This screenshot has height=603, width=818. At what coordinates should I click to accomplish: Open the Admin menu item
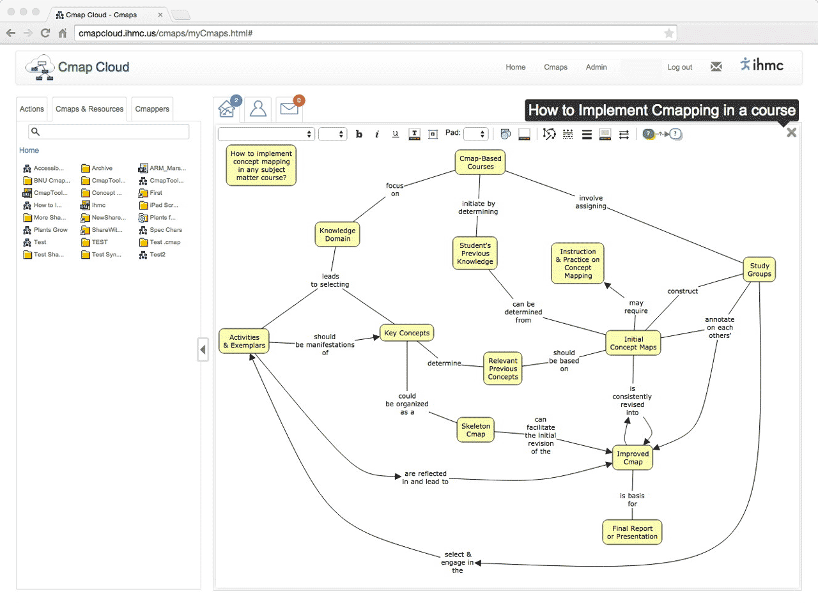pos(596,67)
